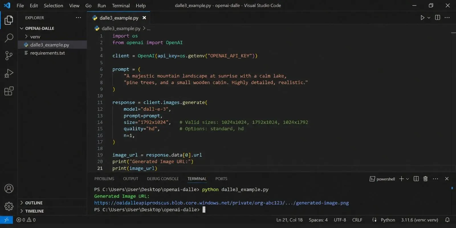Click the language mode braces icon
The image size is (456, 228).
click(x=374, y=220)
